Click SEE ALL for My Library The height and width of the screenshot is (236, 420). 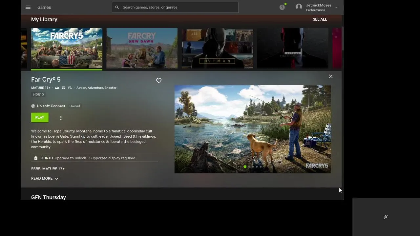[320, 19]
